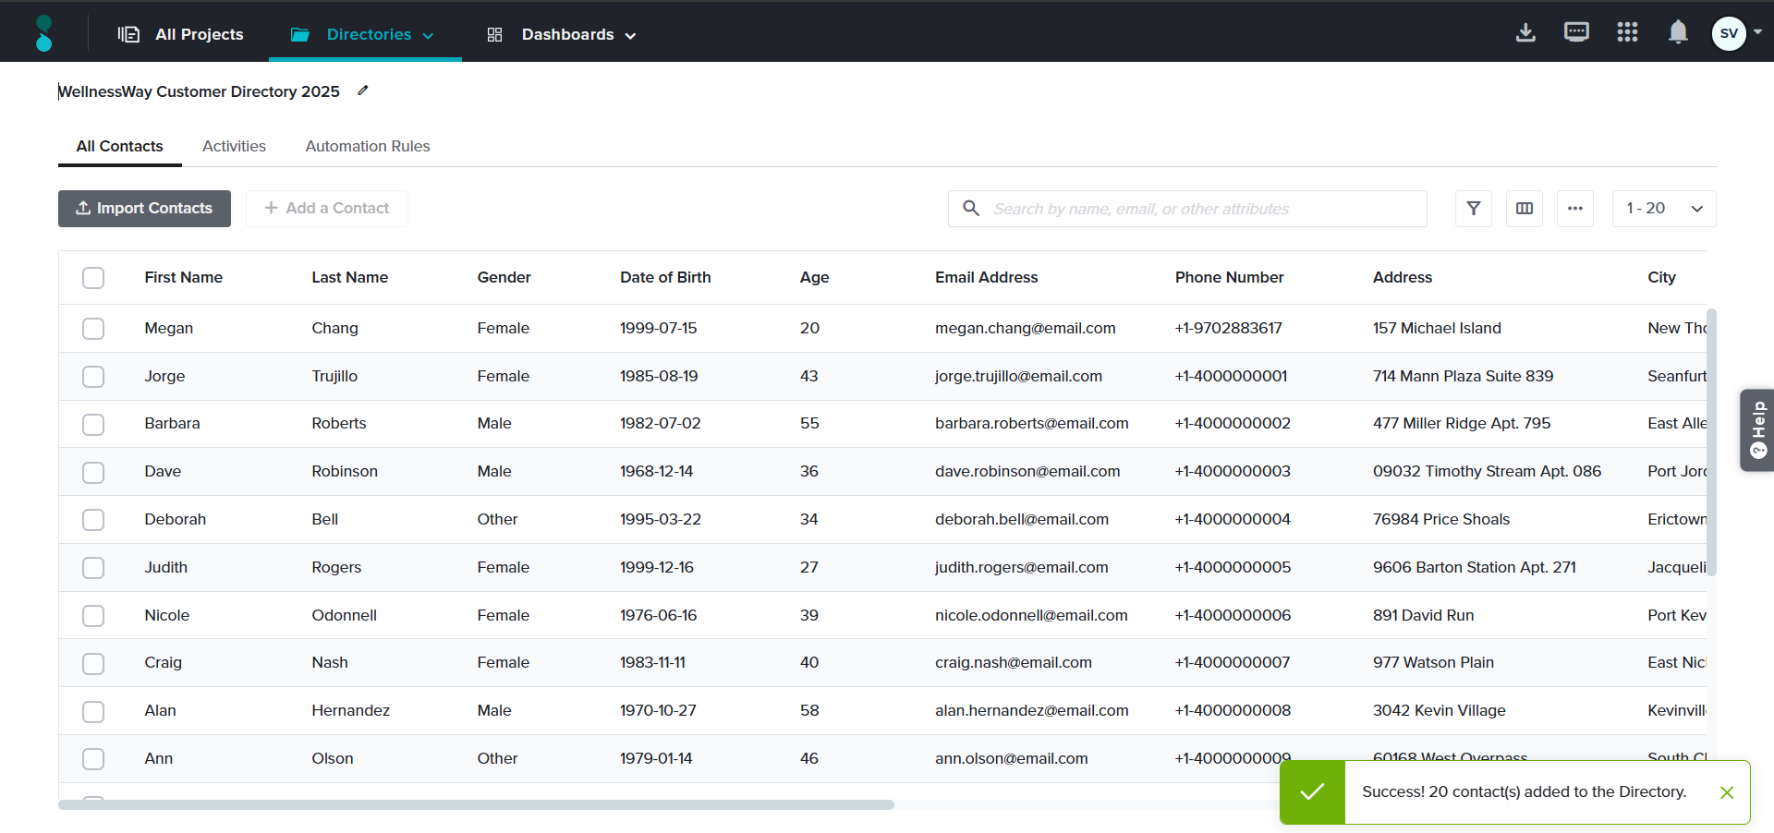
Task: Click the Add a Contact button
Action: pyautogui.click(x=327, y=209)
